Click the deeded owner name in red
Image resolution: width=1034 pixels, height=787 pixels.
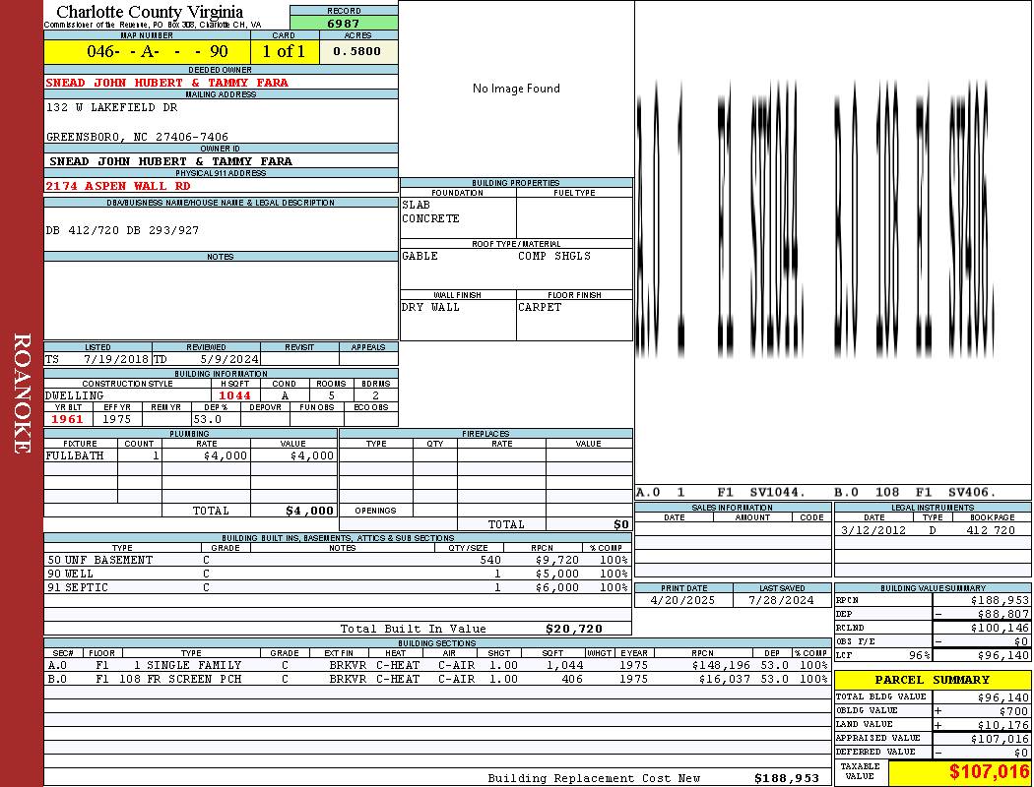click(x=166, y=83)
